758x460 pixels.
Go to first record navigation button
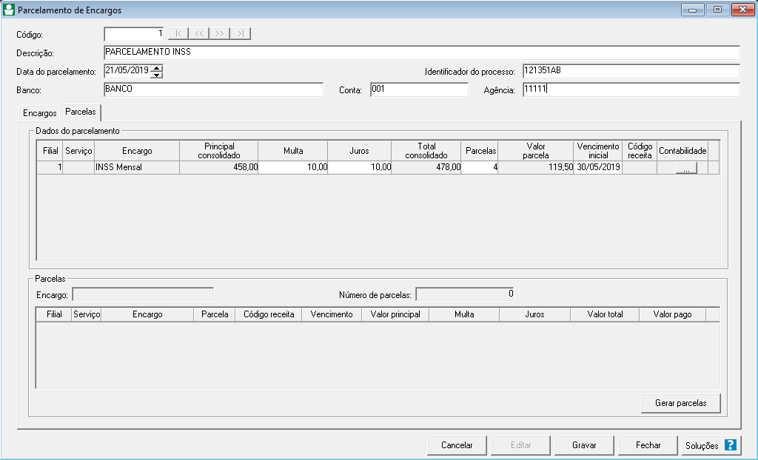pos(178,33)
